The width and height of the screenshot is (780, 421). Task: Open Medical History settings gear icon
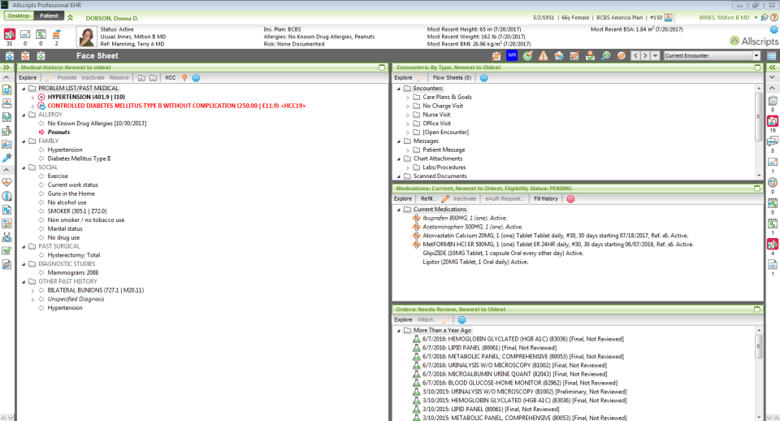[x=196, y=78]
